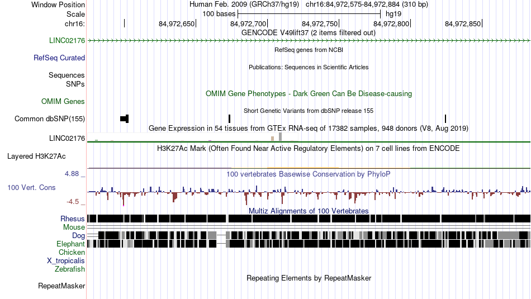Click the 84,972,650 ruler position
Viewport: 531px width, 299px height.
click(x=177, y=23)
